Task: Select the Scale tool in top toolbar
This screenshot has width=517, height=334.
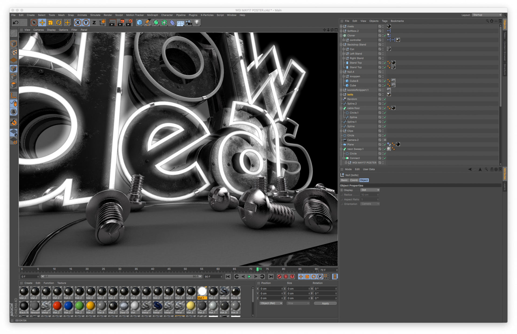Action: tap(50, 23)
